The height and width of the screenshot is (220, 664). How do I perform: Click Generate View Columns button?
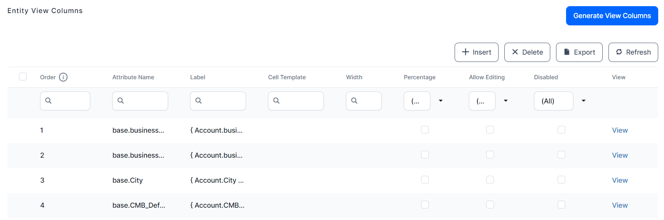click(x=612, y=16)
